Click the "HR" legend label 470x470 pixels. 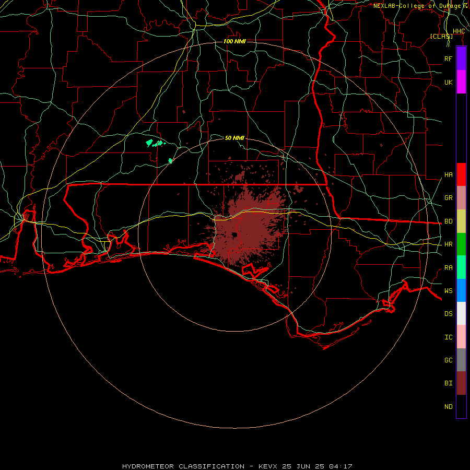[448, 244]
